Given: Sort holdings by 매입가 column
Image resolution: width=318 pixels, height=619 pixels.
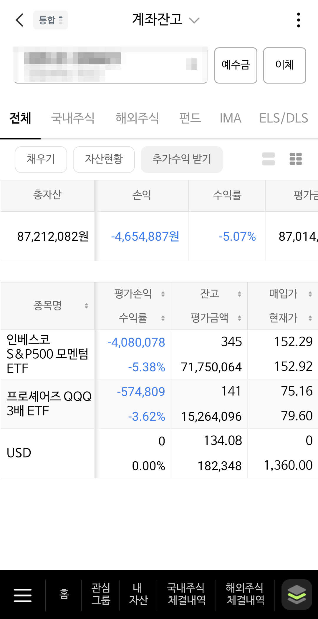Looking at the screenshot, I should click(x=310, y=294).
